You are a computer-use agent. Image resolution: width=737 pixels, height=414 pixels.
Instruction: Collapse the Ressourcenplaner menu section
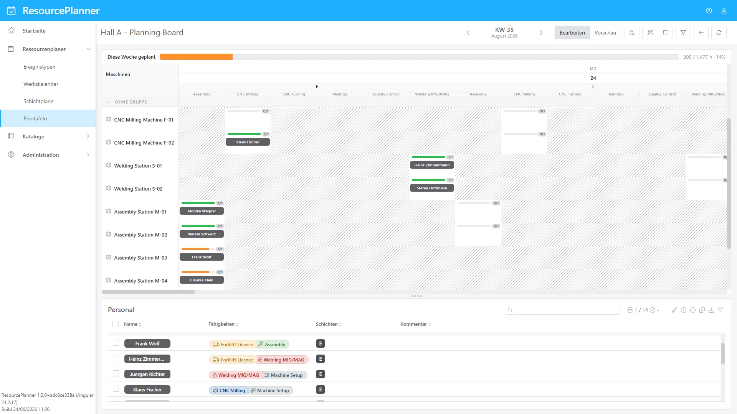[x=89, y=49]
